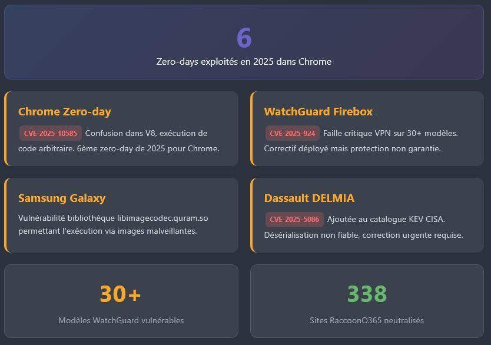Click the Confusion dans V8 description text
This screenshot has width=491, height=345.
[x=146, y=134]
